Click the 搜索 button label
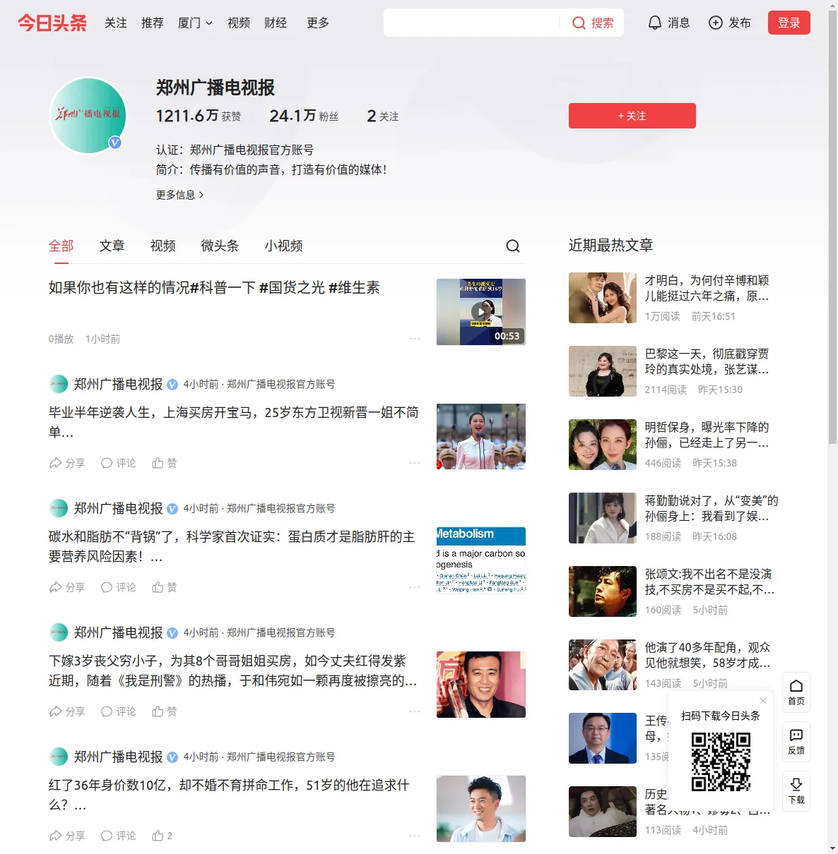 603,23
